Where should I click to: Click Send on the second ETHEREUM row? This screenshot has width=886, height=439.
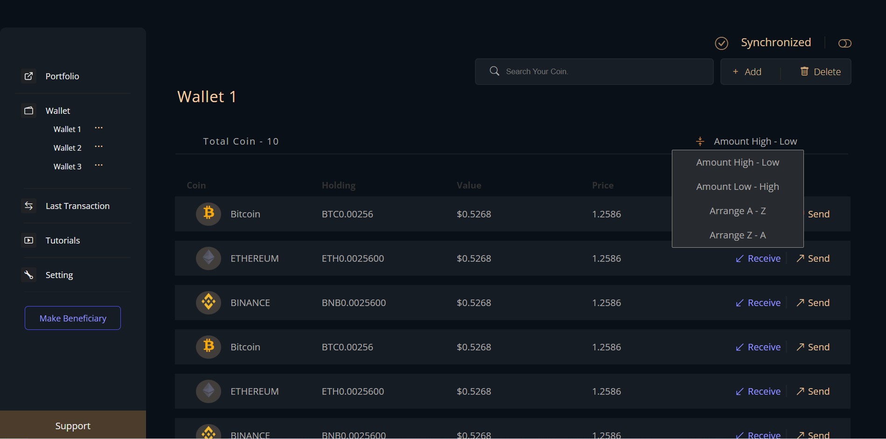tap(813, 391)
